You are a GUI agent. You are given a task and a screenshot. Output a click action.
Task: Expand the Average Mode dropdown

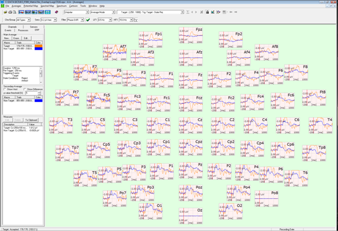point(102,12)
